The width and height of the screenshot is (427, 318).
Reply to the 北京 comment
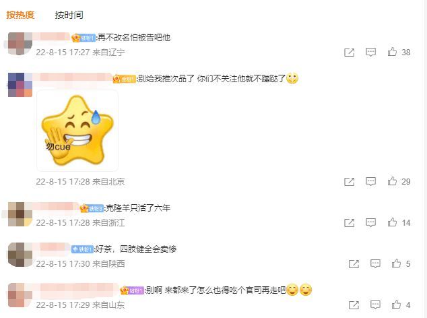pos(370,181)
